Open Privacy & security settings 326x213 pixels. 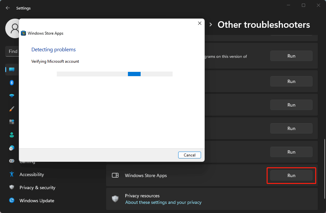click(x=11, y=188)
